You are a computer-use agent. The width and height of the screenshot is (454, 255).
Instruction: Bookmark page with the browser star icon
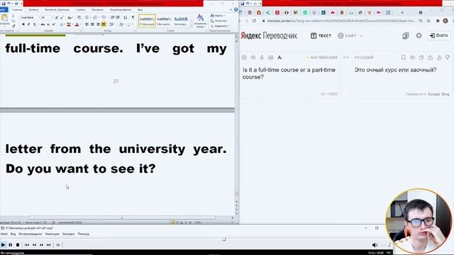(428, 21)
